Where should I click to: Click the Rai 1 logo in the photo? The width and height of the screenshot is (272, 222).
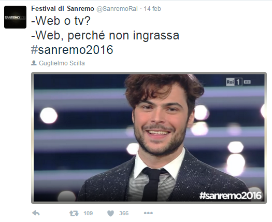[x=234, y=82]
